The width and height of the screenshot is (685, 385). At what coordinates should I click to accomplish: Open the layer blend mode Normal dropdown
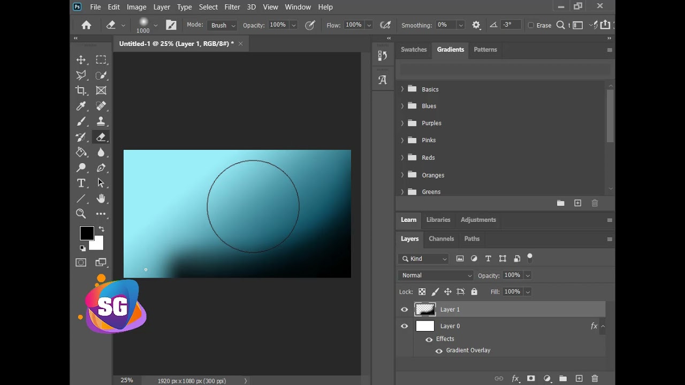(x=436, y=275)
